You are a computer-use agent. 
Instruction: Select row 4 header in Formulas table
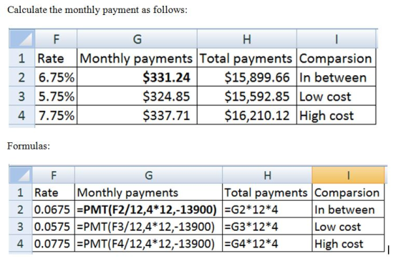tap(21, 243)
